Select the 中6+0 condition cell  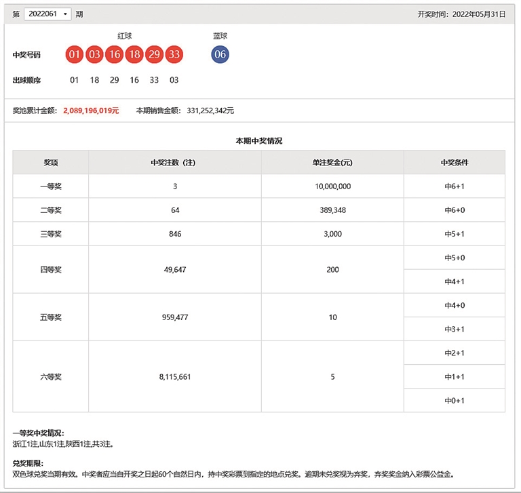(x=455, y=210)
